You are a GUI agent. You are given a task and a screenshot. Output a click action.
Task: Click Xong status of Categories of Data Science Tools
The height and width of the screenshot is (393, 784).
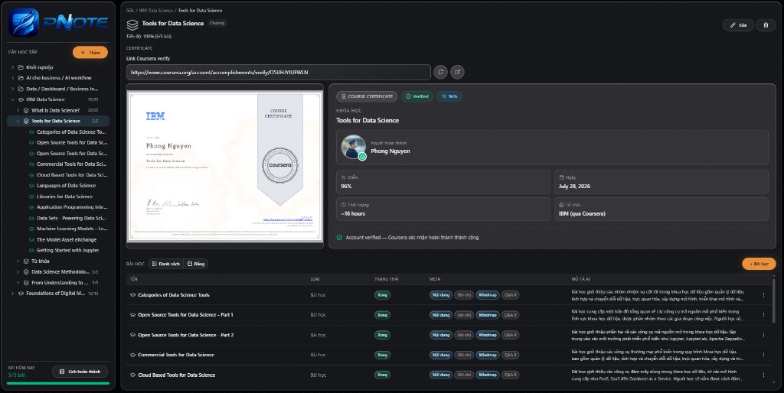383,295
